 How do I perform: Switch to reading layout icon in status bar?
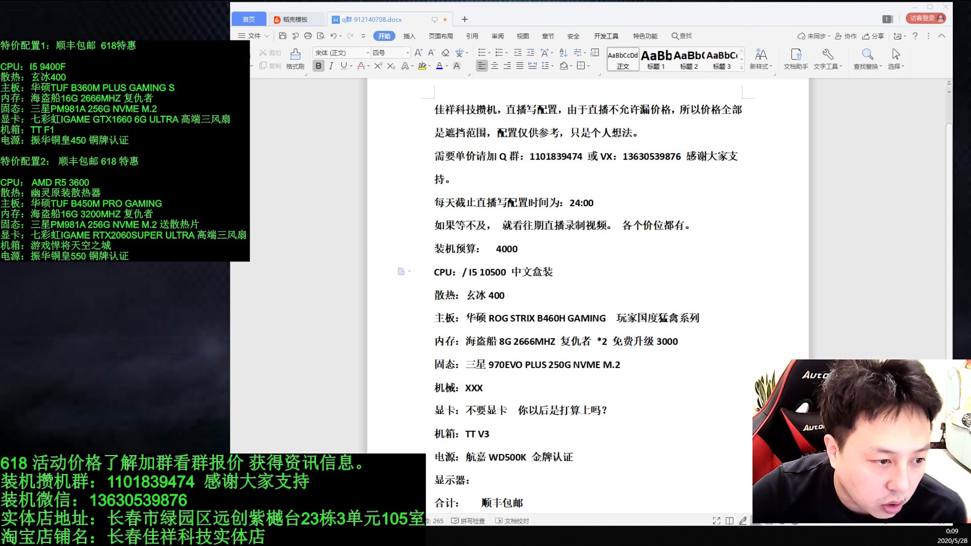click(x=729, y=521)
